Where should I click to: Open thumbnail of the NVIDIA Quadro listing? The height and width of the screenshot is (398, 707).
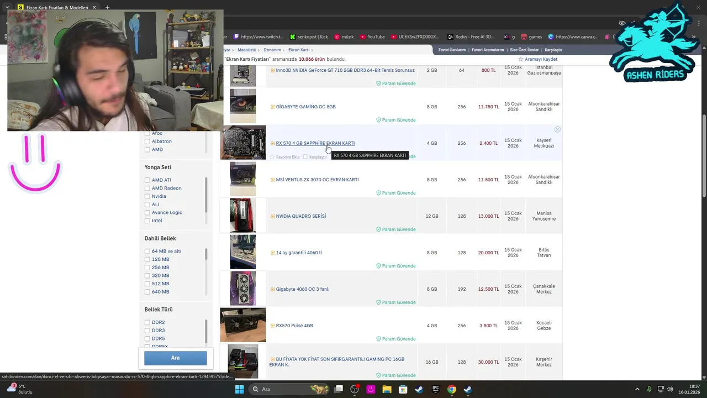pyautogui.click(x=243, y=216)
